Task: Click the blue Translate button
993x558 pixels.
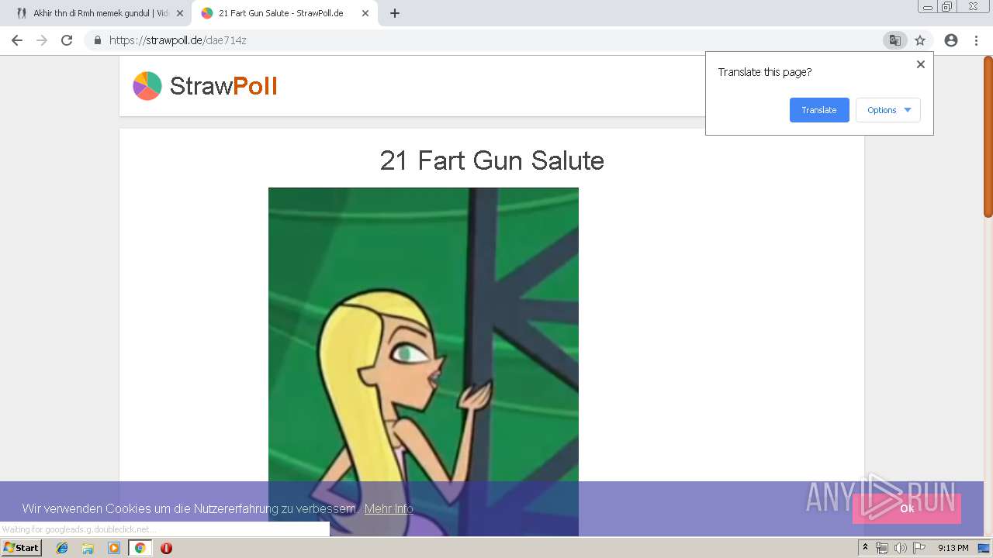Action: pos(819,110)
